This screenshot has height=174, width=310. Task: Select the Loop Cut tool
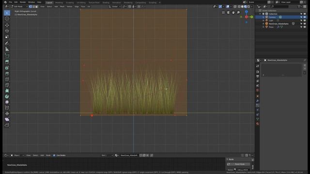(x=7, y=79)
